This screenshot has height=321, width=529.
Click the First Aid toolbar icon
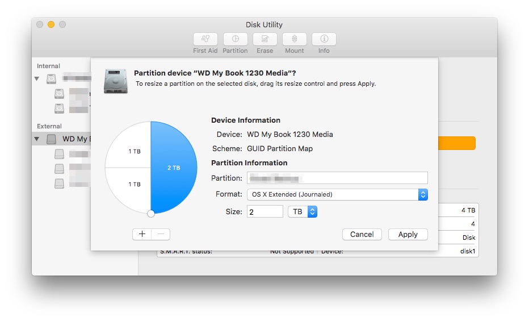(x=205, y=39)
